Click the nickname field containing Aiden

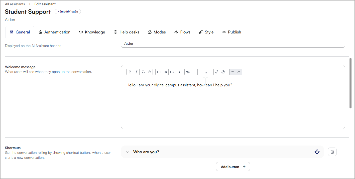[233, 44]
